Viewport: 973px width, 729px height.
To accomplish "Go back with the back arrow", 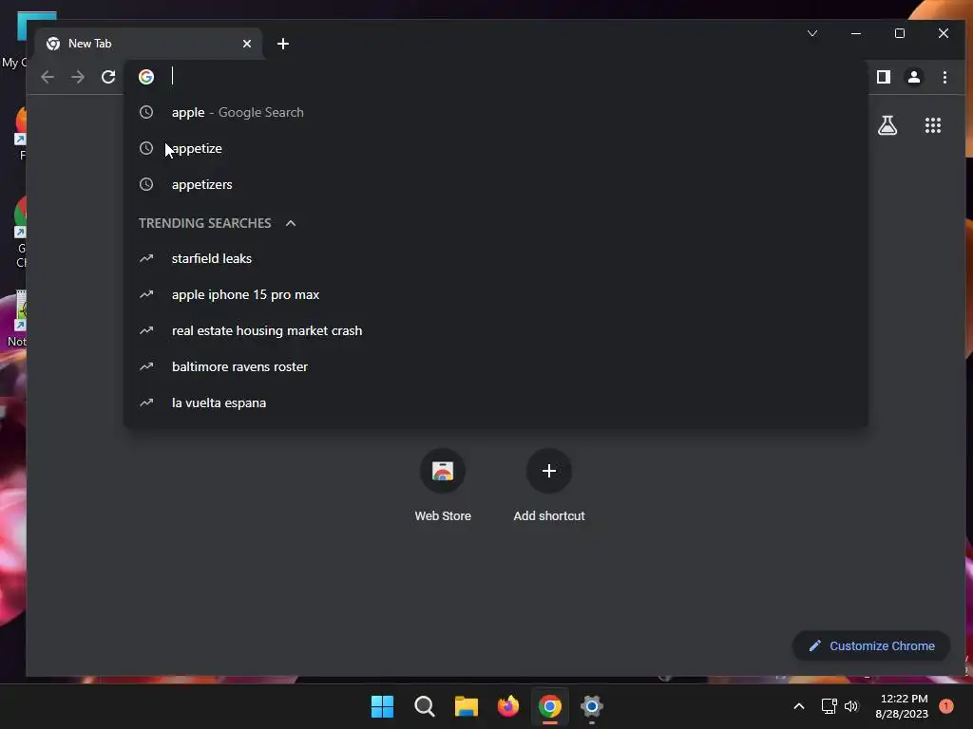I will coord(48,77).
